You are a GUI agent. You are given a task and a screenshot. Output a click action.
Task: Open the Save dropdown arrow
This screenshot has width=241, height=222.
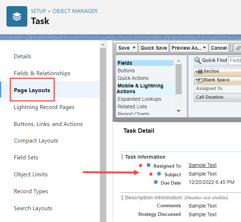[x=134, y=48]
